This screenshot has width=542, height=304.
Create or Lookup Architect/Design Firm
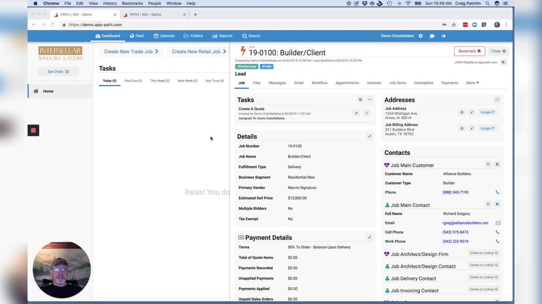point(484,253)
